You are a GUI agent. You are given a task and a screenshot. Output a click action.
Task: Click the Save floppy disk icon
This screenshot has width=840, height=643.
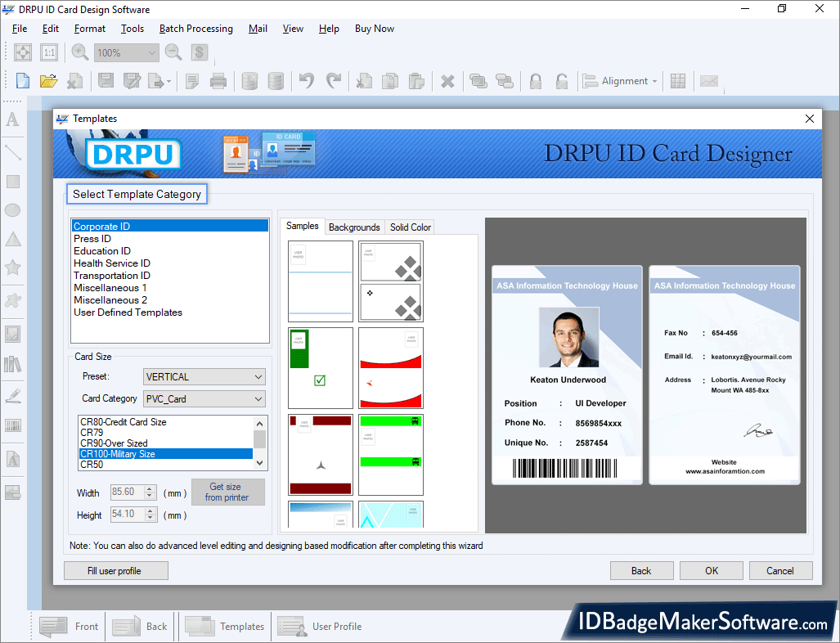[x=106, y=81]
